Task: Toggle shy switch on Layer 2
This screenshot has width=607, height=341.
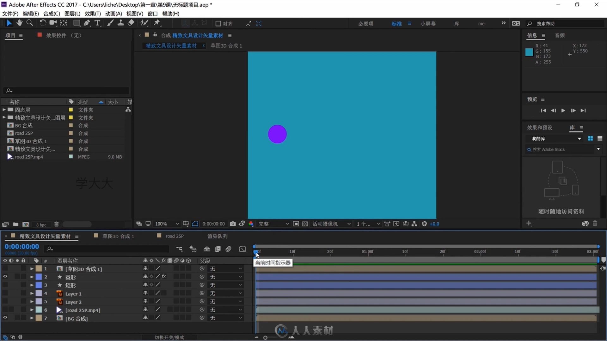Action: 145,301
